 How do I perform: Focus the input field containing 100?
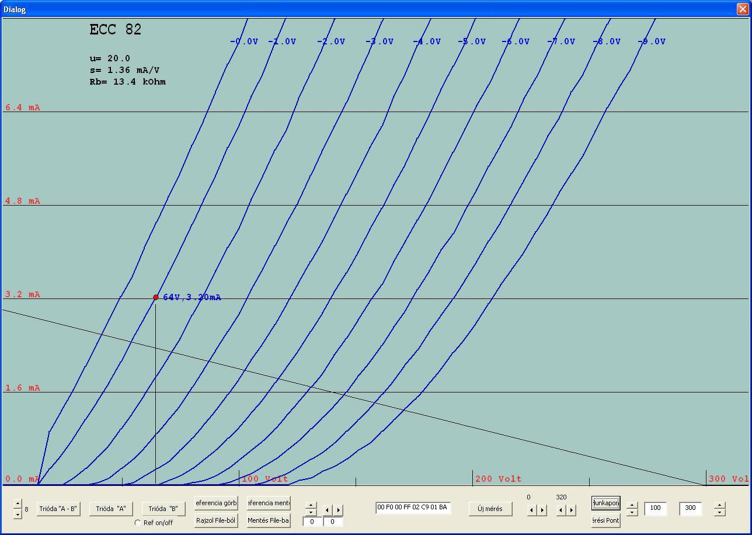pos(656,508)
